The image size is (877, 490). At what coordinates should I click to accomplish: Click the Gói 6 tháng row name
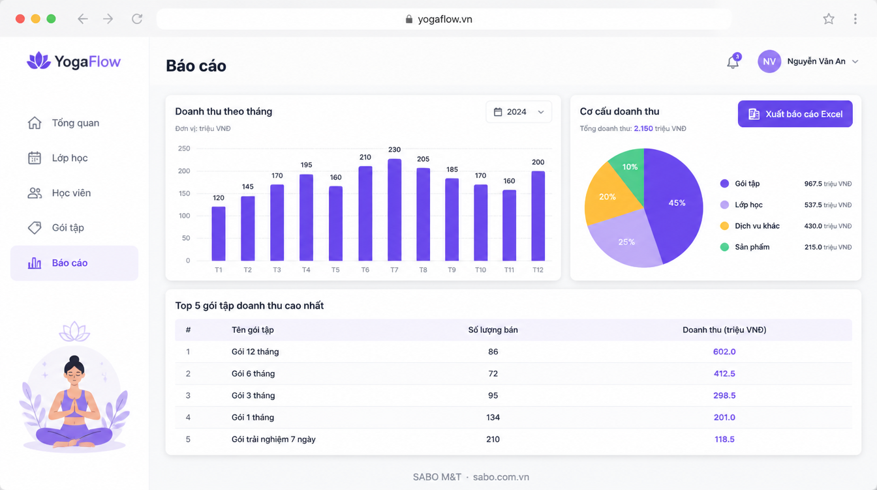coord(253,373)
